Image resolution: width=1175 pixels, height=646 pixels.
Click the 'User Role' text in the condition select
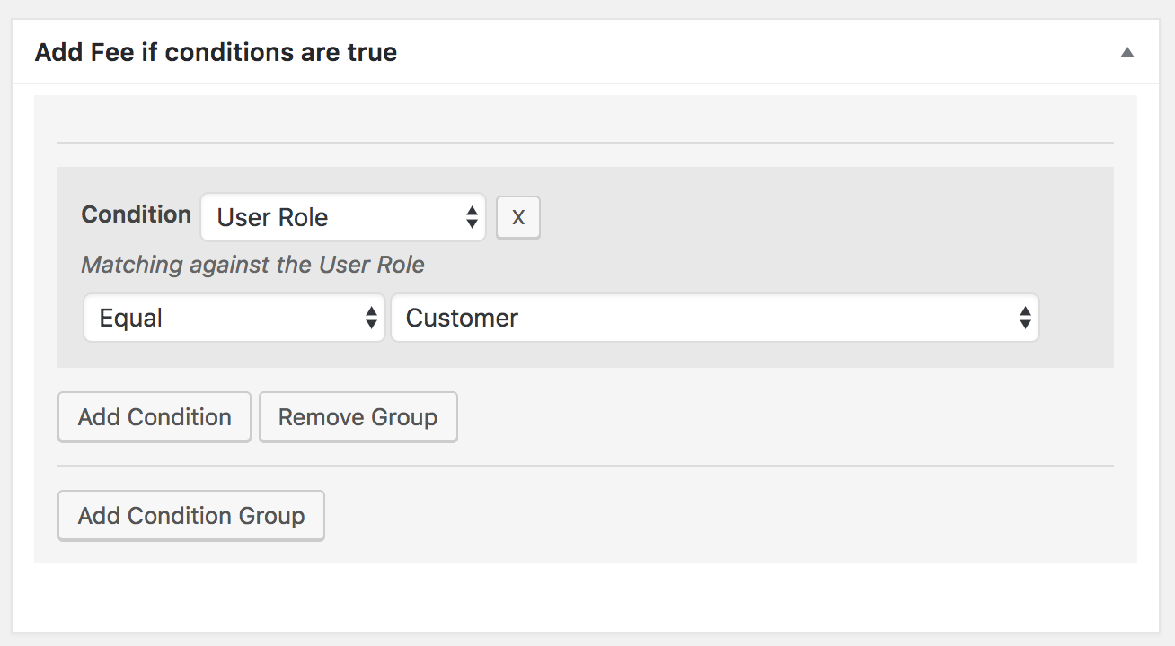[x=272, y=217]
